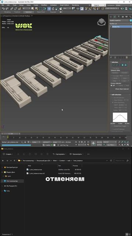Open Configure Modifier Sets icon
Viewport: 132px width, 236px height.
coord(127,58)
